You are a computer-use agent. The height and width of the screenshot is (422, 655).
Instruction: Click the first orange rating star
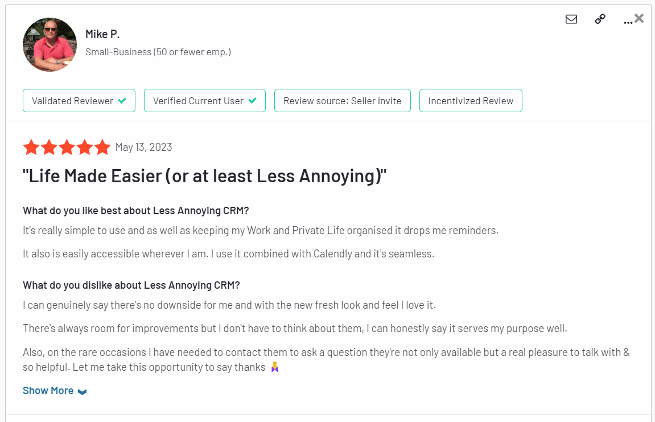pos(31,148)
